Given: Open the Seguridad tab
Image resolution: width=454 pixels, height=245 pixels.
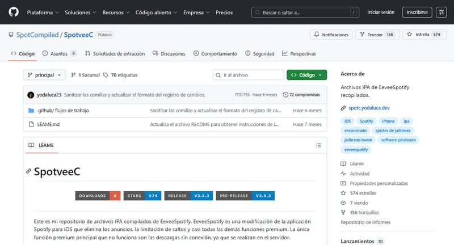Looking at the screenshot, I should (260, 53).
